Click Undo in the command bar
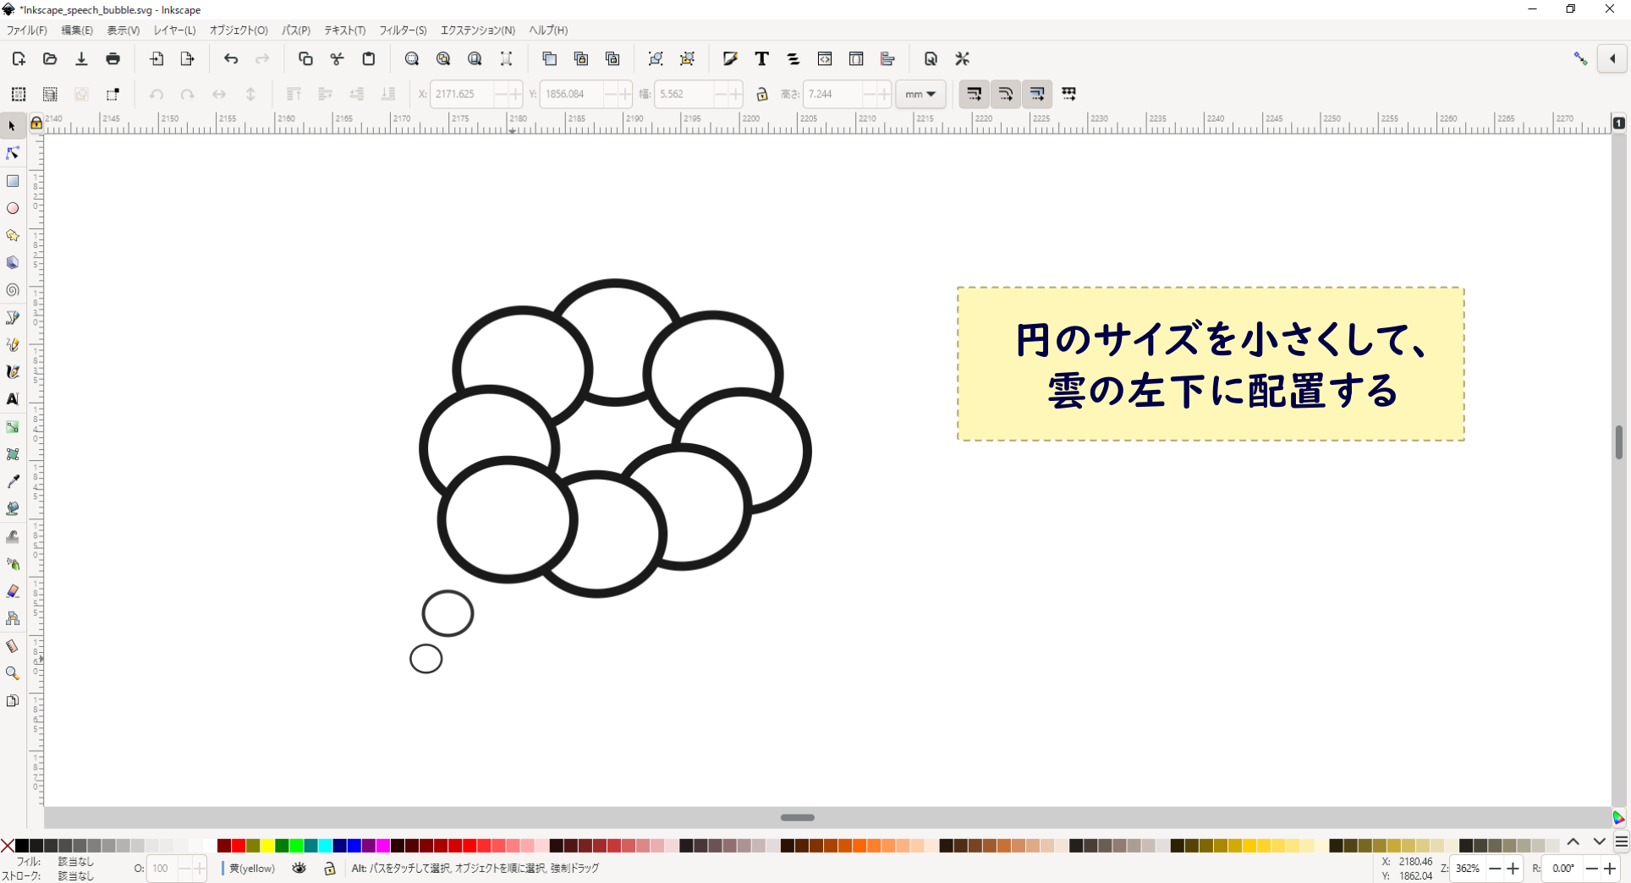1631x883 pixels. tap(231, 58)
